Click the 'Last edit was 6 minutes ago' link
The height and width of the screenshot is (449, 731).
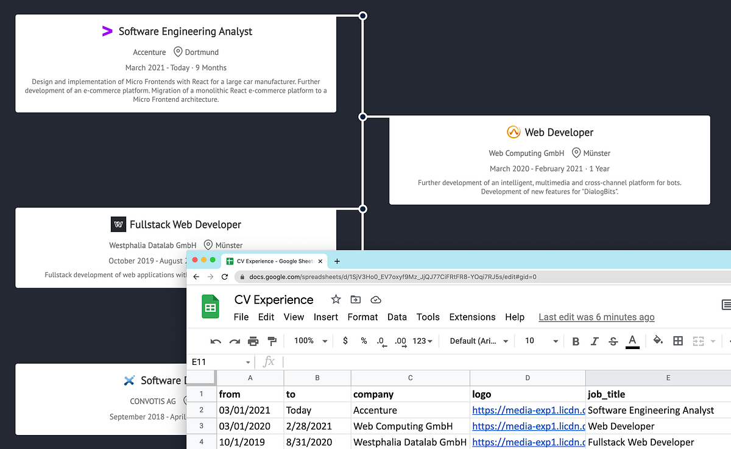(x=596, y=317)
